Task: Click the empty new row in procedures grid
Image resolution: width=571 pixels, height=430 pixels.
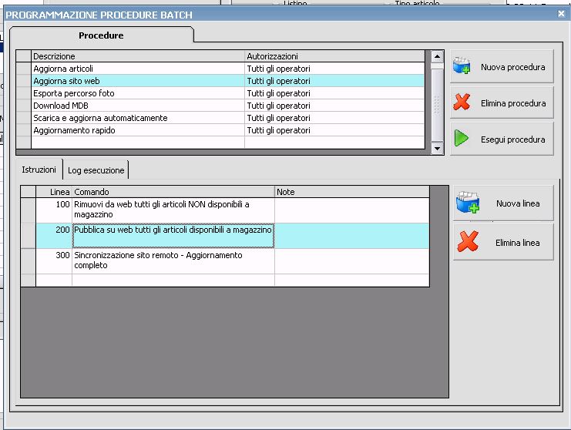Action: point(228,143)
